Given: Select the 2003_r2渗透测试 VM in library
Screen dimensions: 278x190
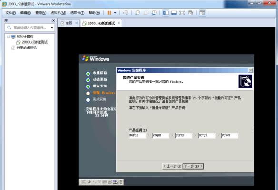Looking at the screenshot, I should point(35,42).
